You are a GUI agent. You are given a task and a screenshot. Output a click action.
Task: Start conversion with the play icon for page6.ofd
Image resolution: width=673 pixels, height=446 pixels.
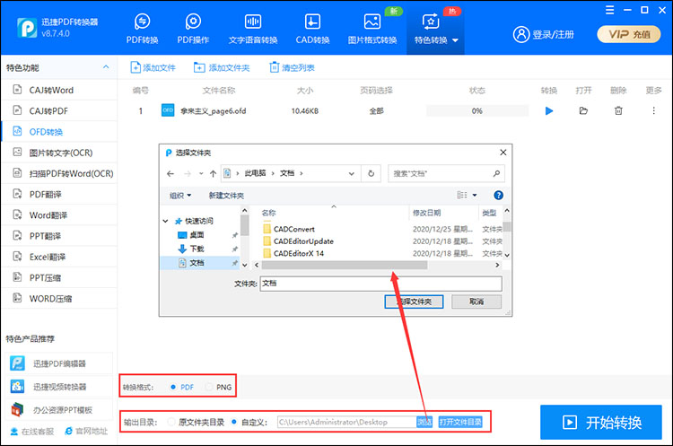[549, 110]
